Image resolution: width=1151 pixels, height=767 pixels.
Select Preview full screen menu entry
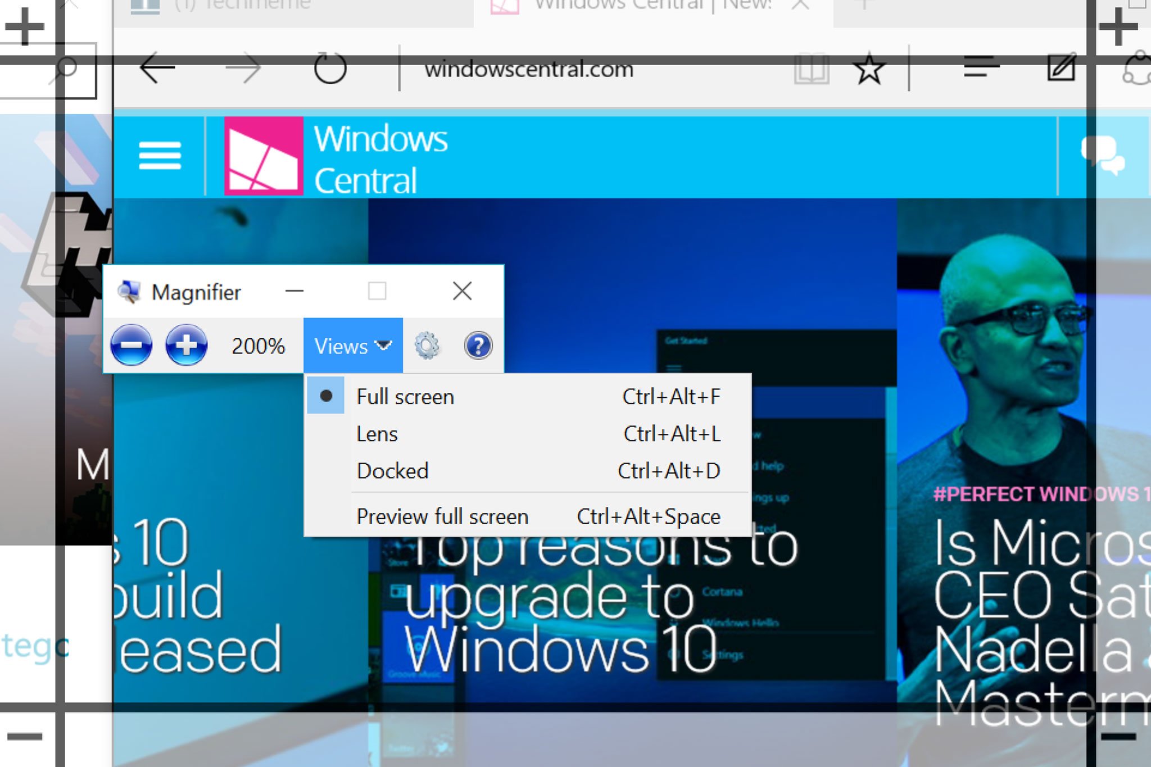528,516
